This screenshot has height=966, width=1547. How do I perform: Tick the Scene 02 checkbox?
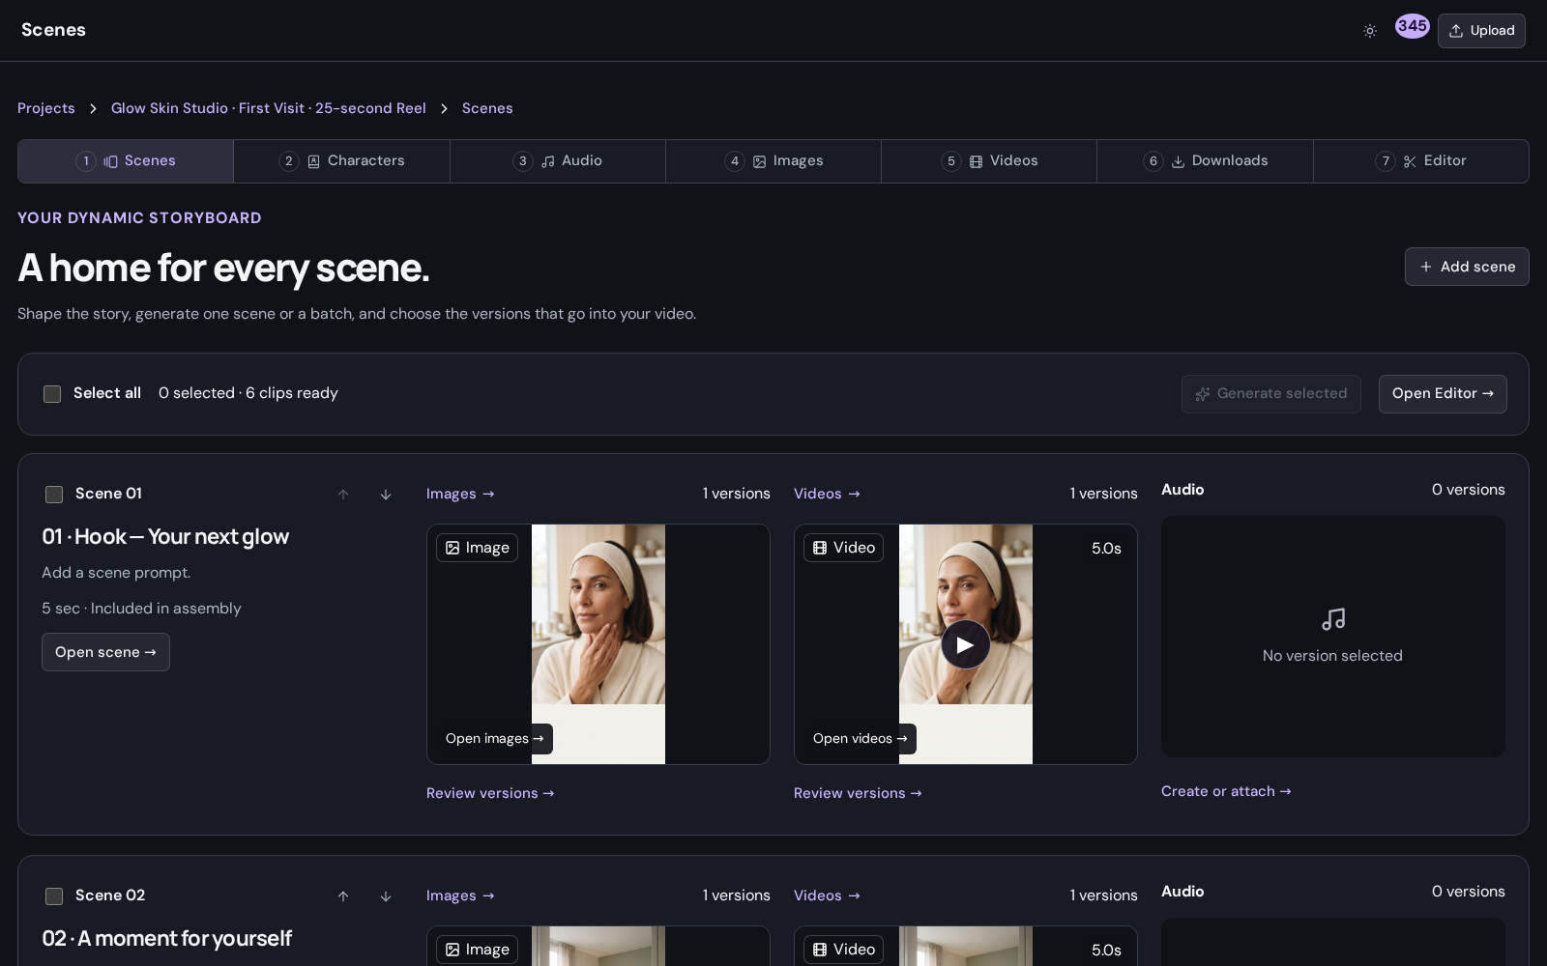(x=54, y=896)
